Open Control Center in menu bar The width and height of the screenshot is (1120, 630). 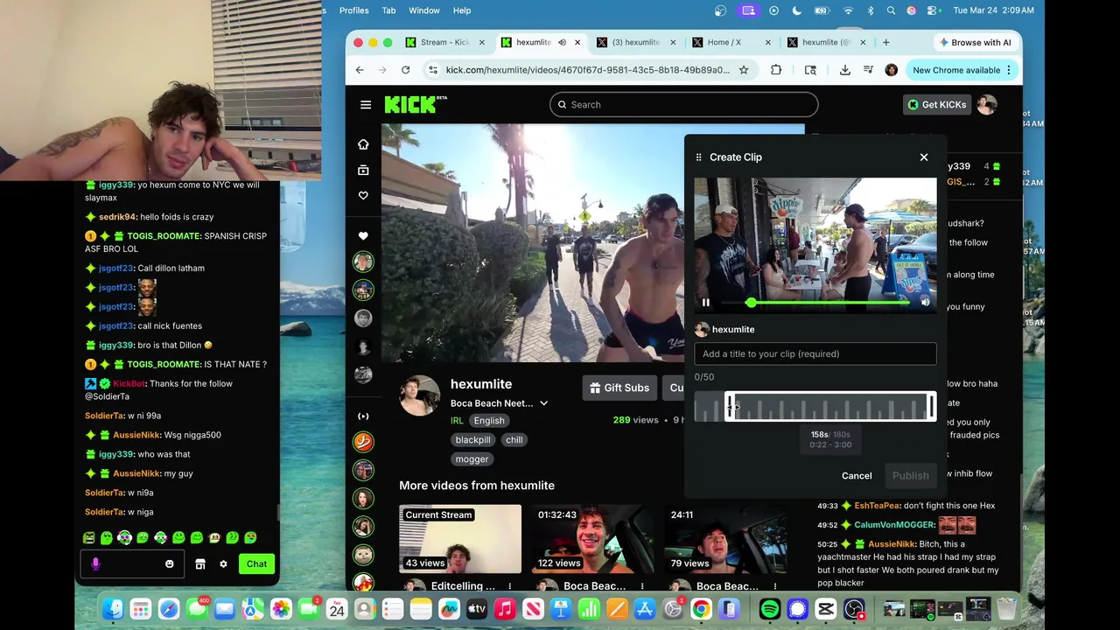click(x=934, y=10)
